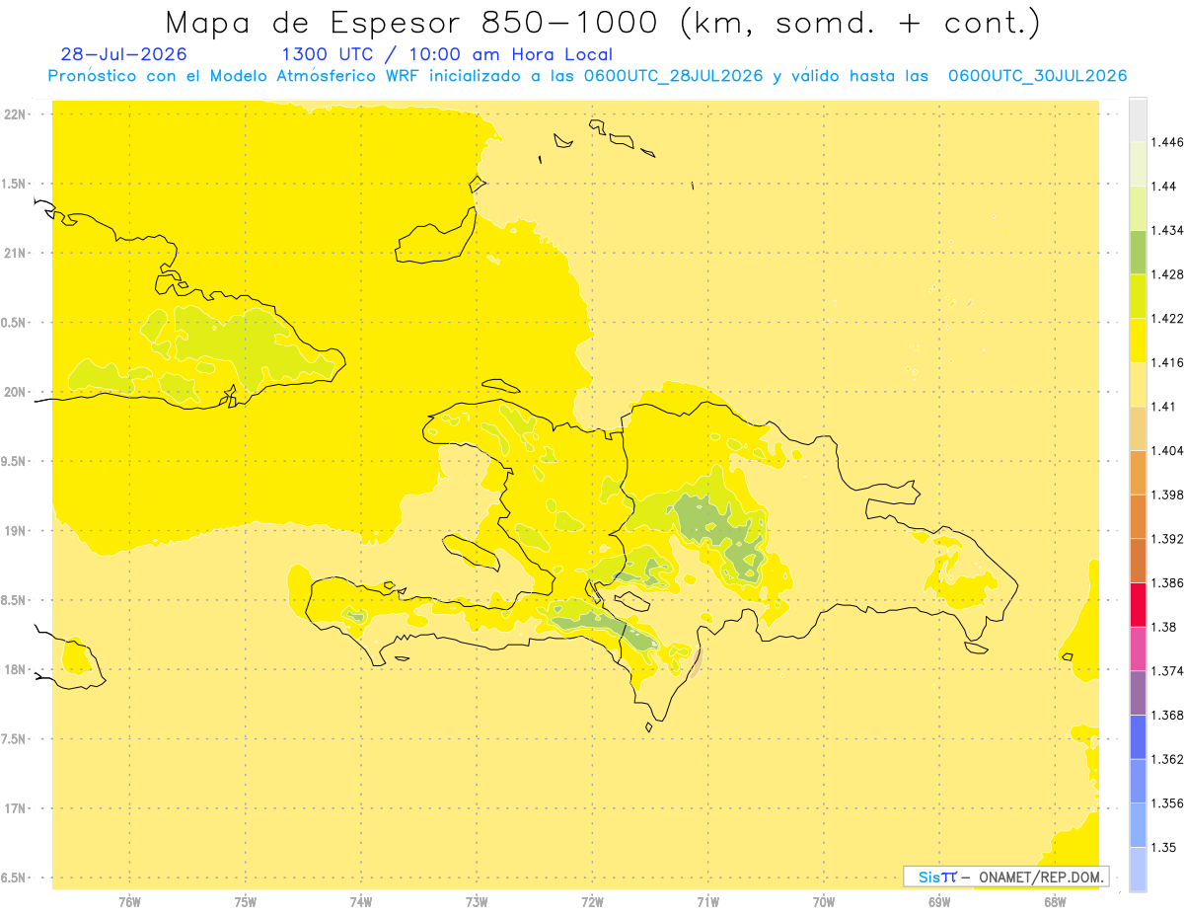Click the legend value '1.404'
The image size is (1184, 915).
pos(1167,450)
